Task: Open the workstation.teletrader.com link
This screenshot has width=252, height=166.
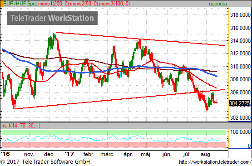Action: click(x=215, y=162)
